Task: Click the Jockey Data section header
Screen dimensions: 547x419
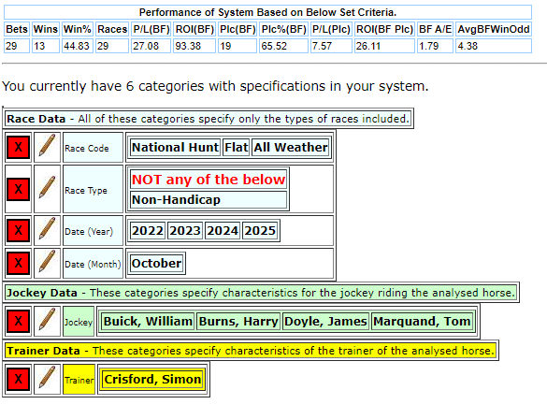Action: tap(261, 293)
